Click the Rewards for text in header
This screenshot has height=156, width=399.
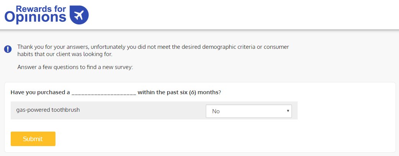click(41, 9)
